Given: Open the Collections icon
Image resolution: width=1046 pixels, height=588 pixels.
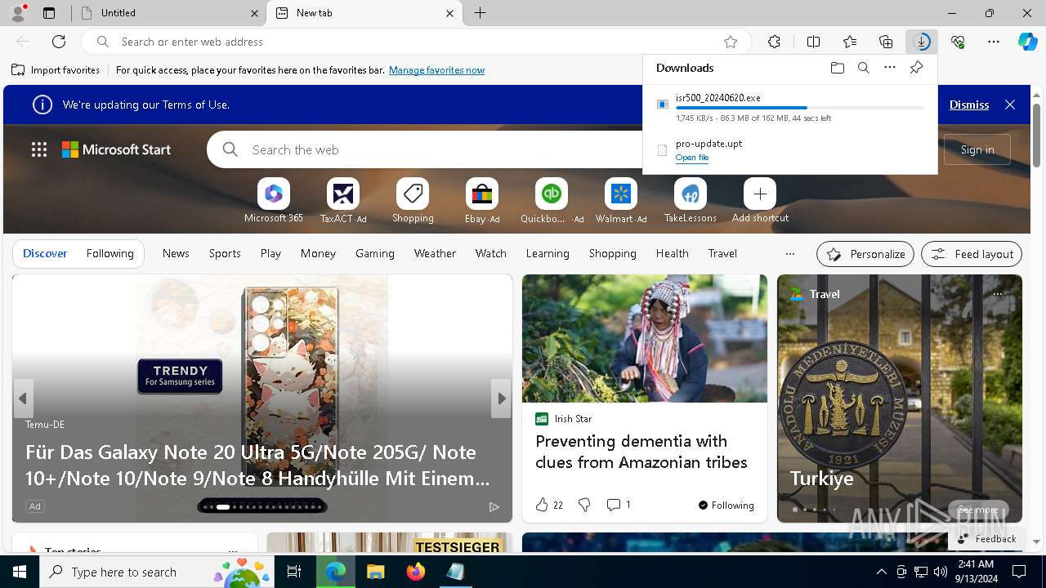Looking at the screenshot, I should pyautogui.click(x=886, y=42).
